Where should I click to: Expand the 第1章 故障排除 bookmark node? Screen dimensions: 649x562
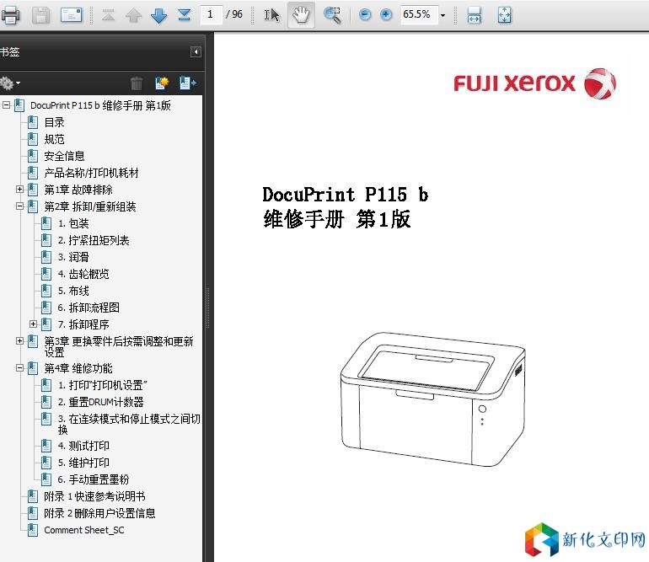[x=20, y=190]
